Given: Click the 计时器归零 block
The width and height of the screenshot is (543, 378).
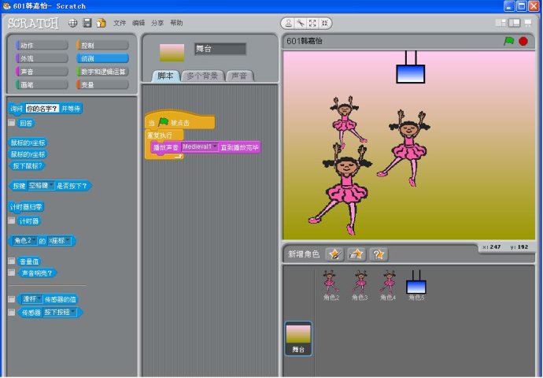Looking at the screenshot, I should tap(26, 207).
